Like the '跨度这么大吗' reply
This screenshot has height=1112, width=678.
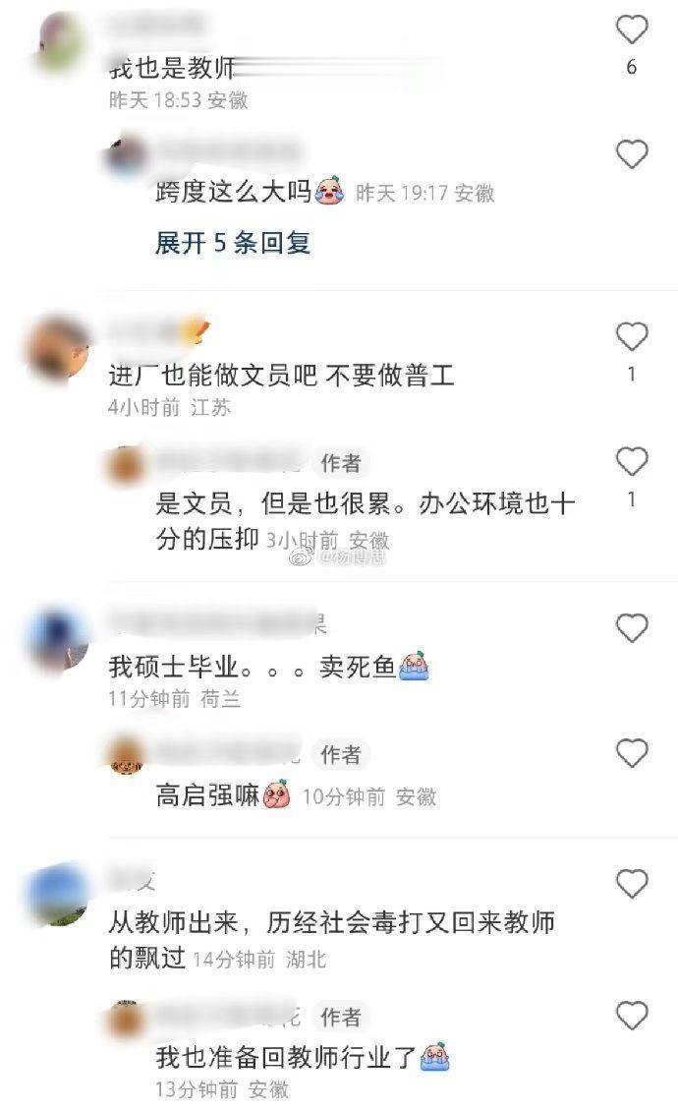point(631,154)
